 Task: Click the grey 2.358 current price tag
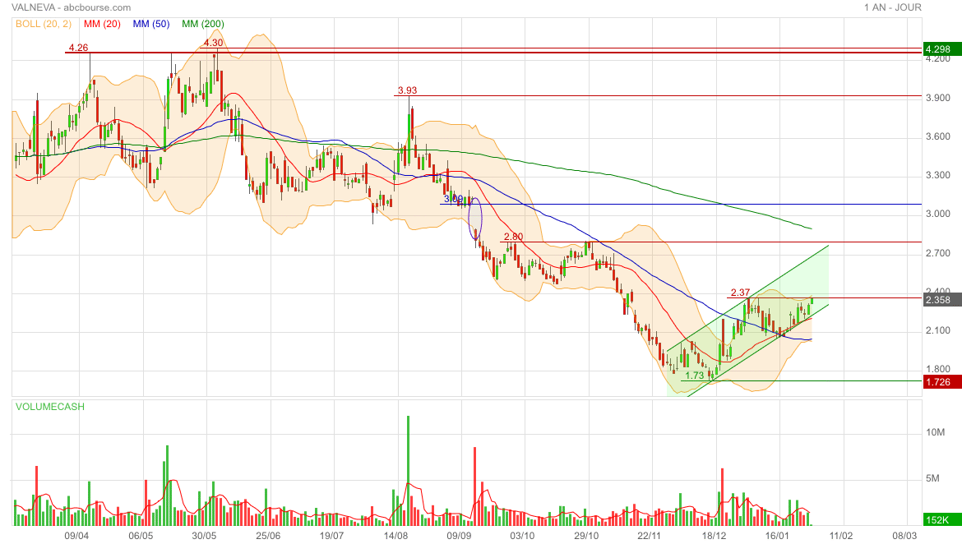(941, 300)
